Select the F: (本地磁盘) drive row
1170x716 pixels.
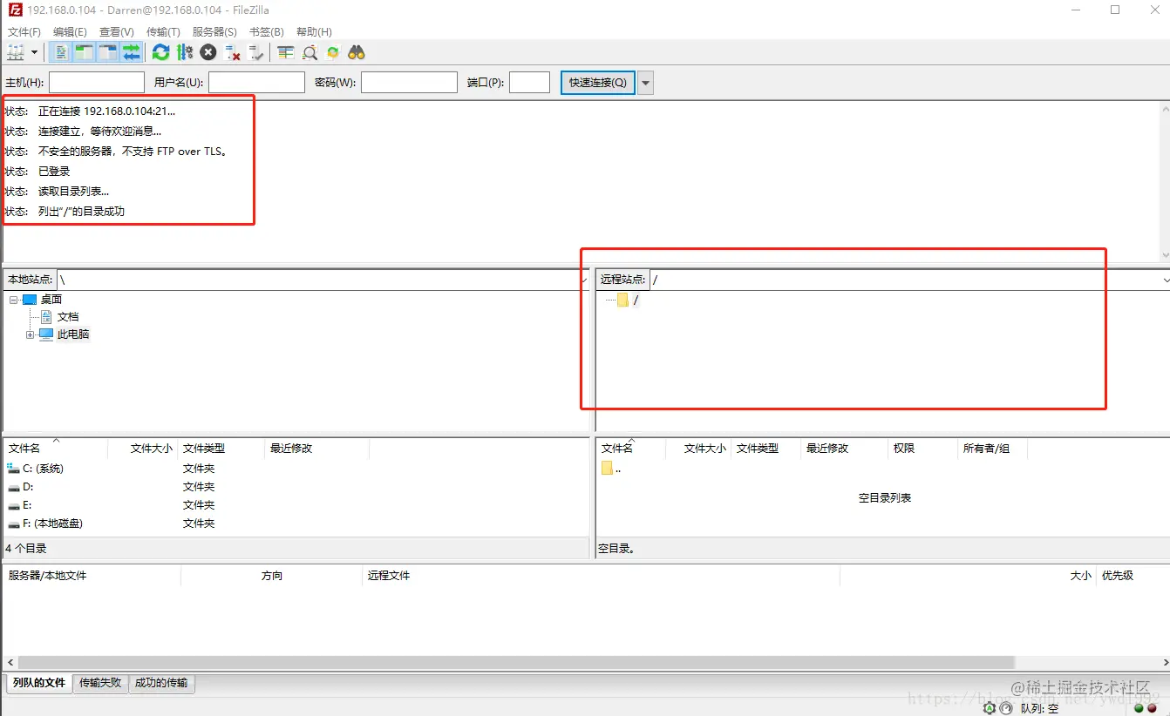coord(296,523)
